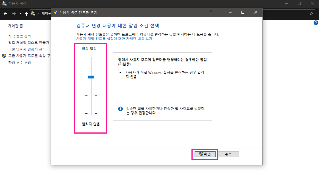Open help with the blue question mark icon

316,23
